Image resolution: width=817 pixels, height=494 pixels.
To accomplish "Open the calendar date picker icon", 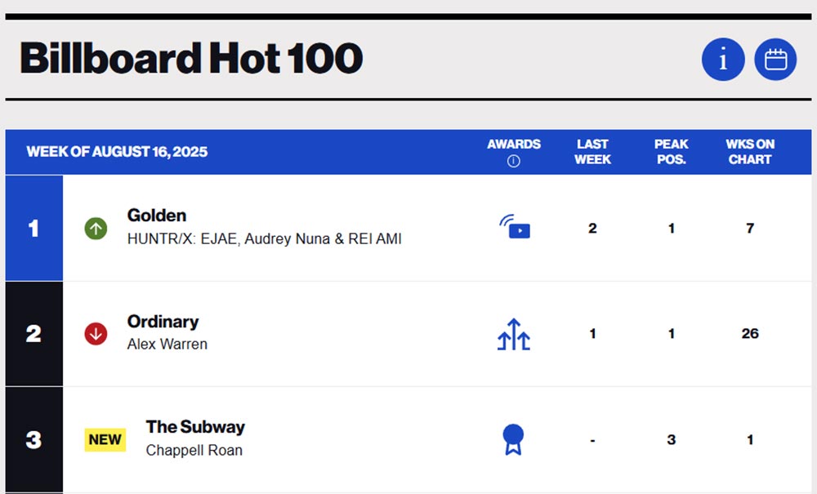I will 775,60.
